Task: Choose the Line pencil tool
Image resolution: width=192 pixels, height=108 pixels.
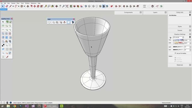Action: tap(10, 6)
